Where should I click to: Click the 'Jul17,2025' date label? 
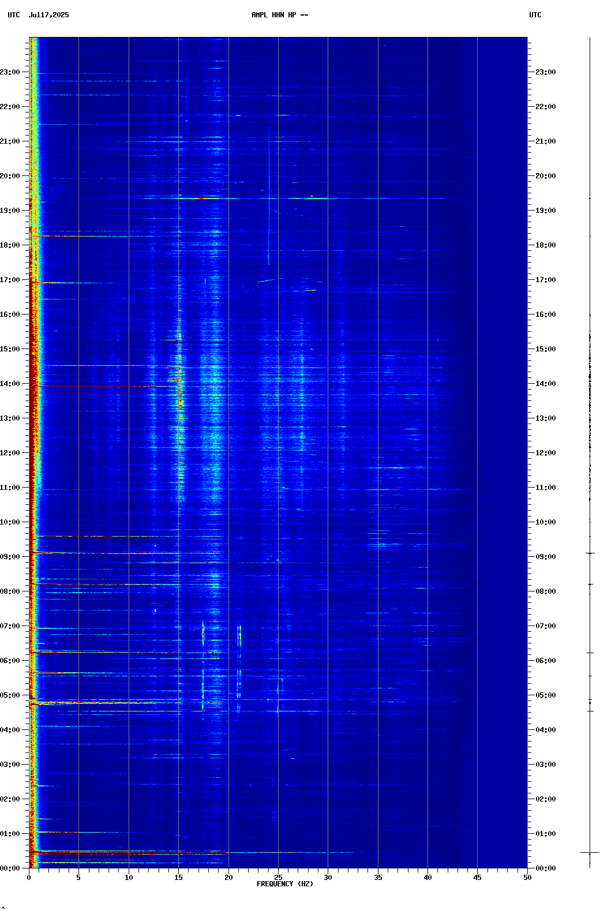48,15
